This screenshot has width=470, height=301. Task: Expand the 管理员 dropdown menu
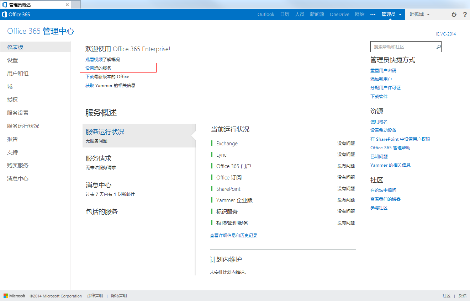click(391, 15)
